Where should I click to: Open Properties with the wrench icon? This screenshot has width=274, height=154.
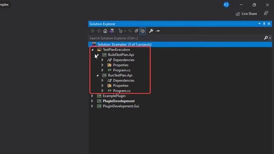pyautogui.click(x=151, y=31)
